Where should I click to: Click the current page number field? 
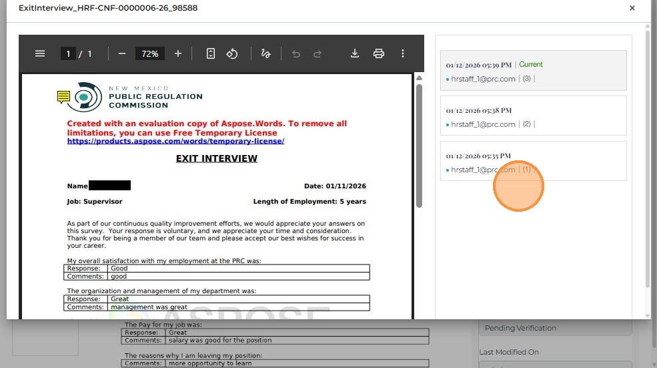tap(68, 53)
